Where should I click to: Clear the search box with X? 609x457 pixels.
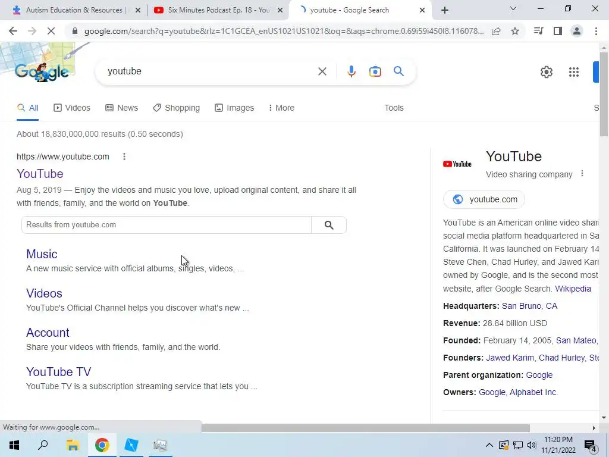(x=322, y=71)
